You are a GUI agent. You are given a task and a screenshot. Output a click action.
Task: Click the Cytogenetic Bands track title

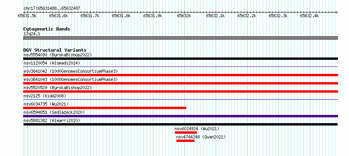tap(47, 29)
